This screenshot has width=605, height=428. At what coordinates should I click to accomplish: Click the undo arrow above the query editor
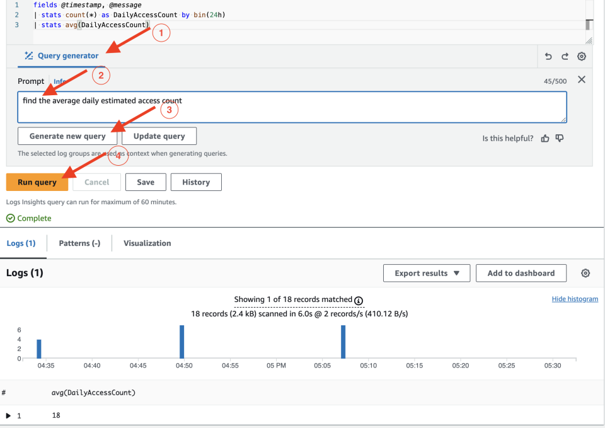tap(548, 56)
